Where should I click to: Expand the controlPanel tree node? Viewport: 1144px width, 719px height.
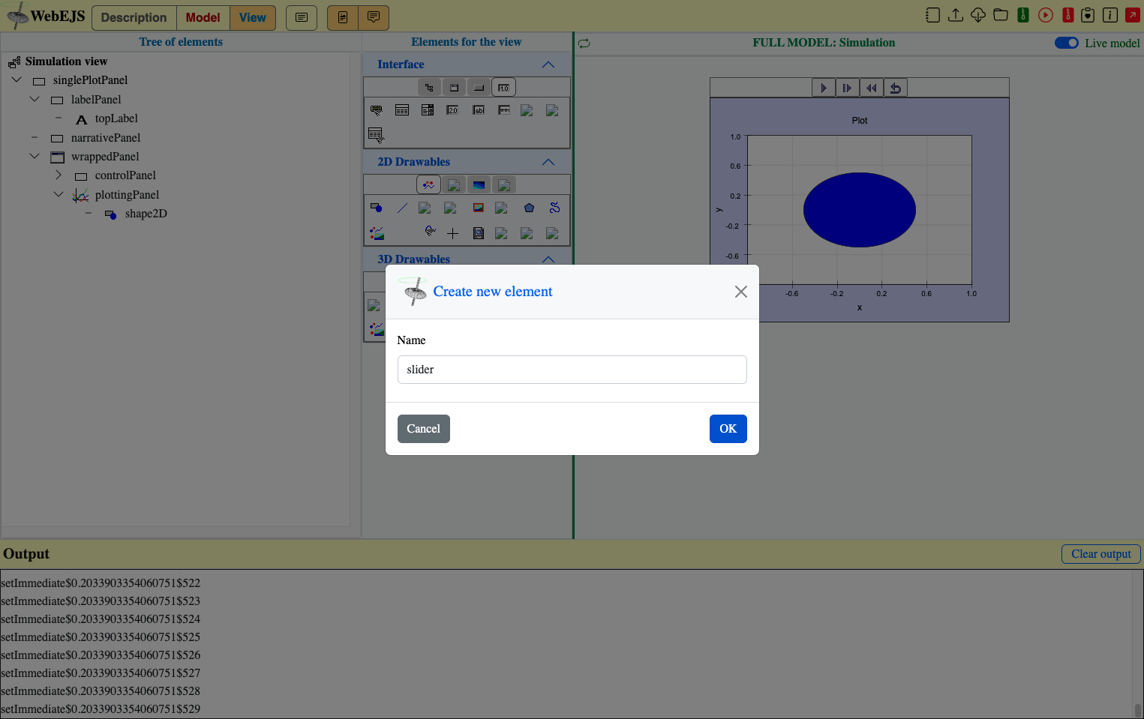(x=59, y=175)
